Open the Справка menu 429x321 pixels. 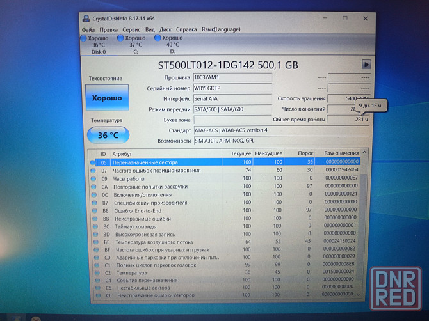(x=186, y=29)
